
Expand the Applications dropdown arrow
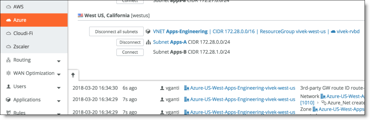tap(59, 101)
